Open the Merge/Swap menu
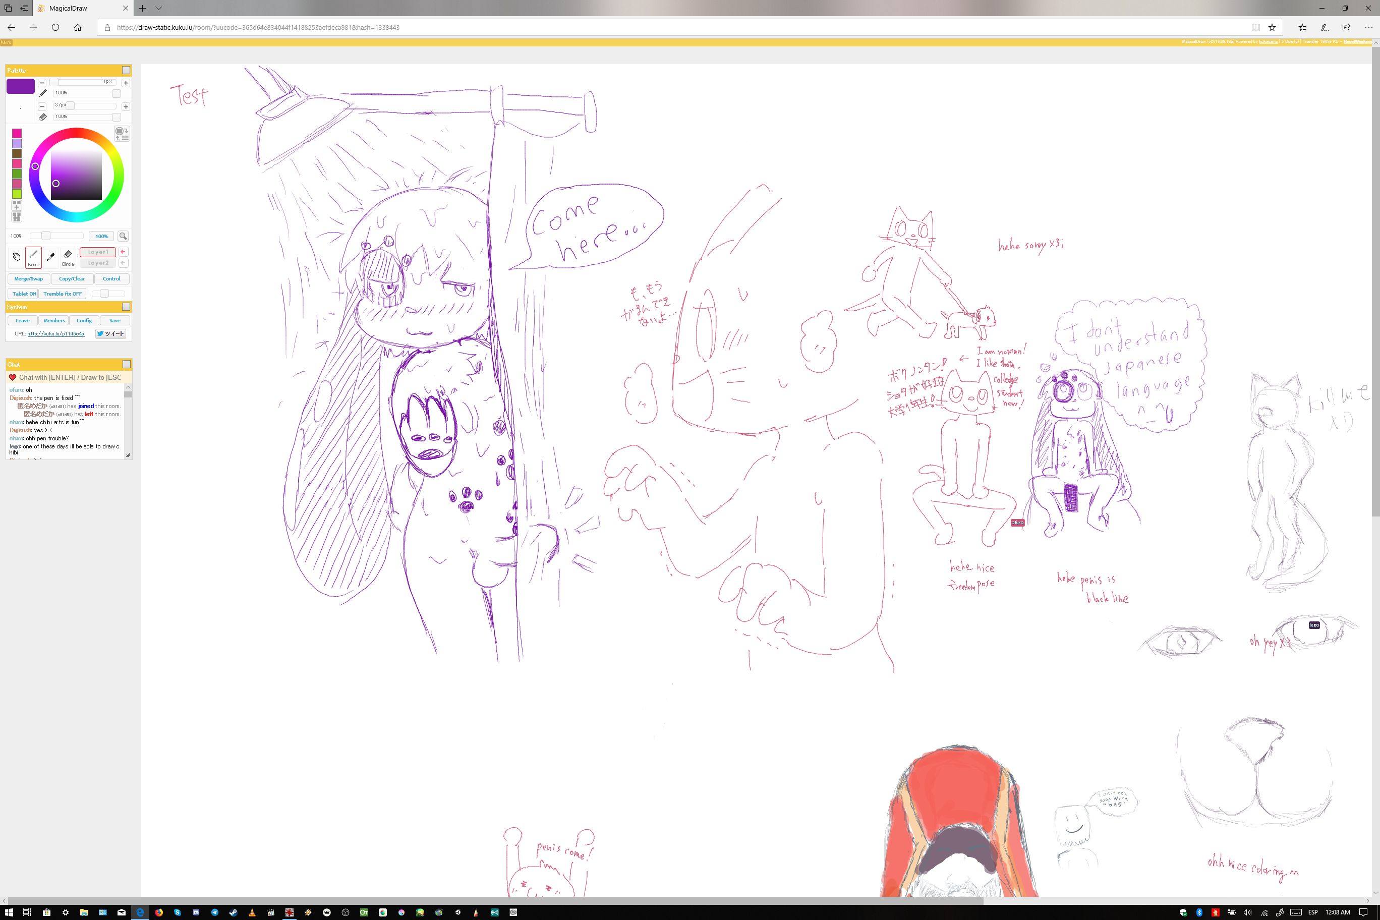The image size is (1380, 920). [28, 279]
